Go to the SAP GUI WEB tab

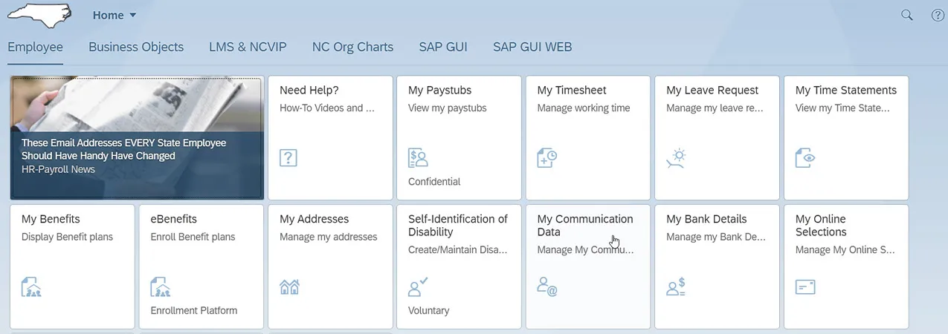pos(532,47)
